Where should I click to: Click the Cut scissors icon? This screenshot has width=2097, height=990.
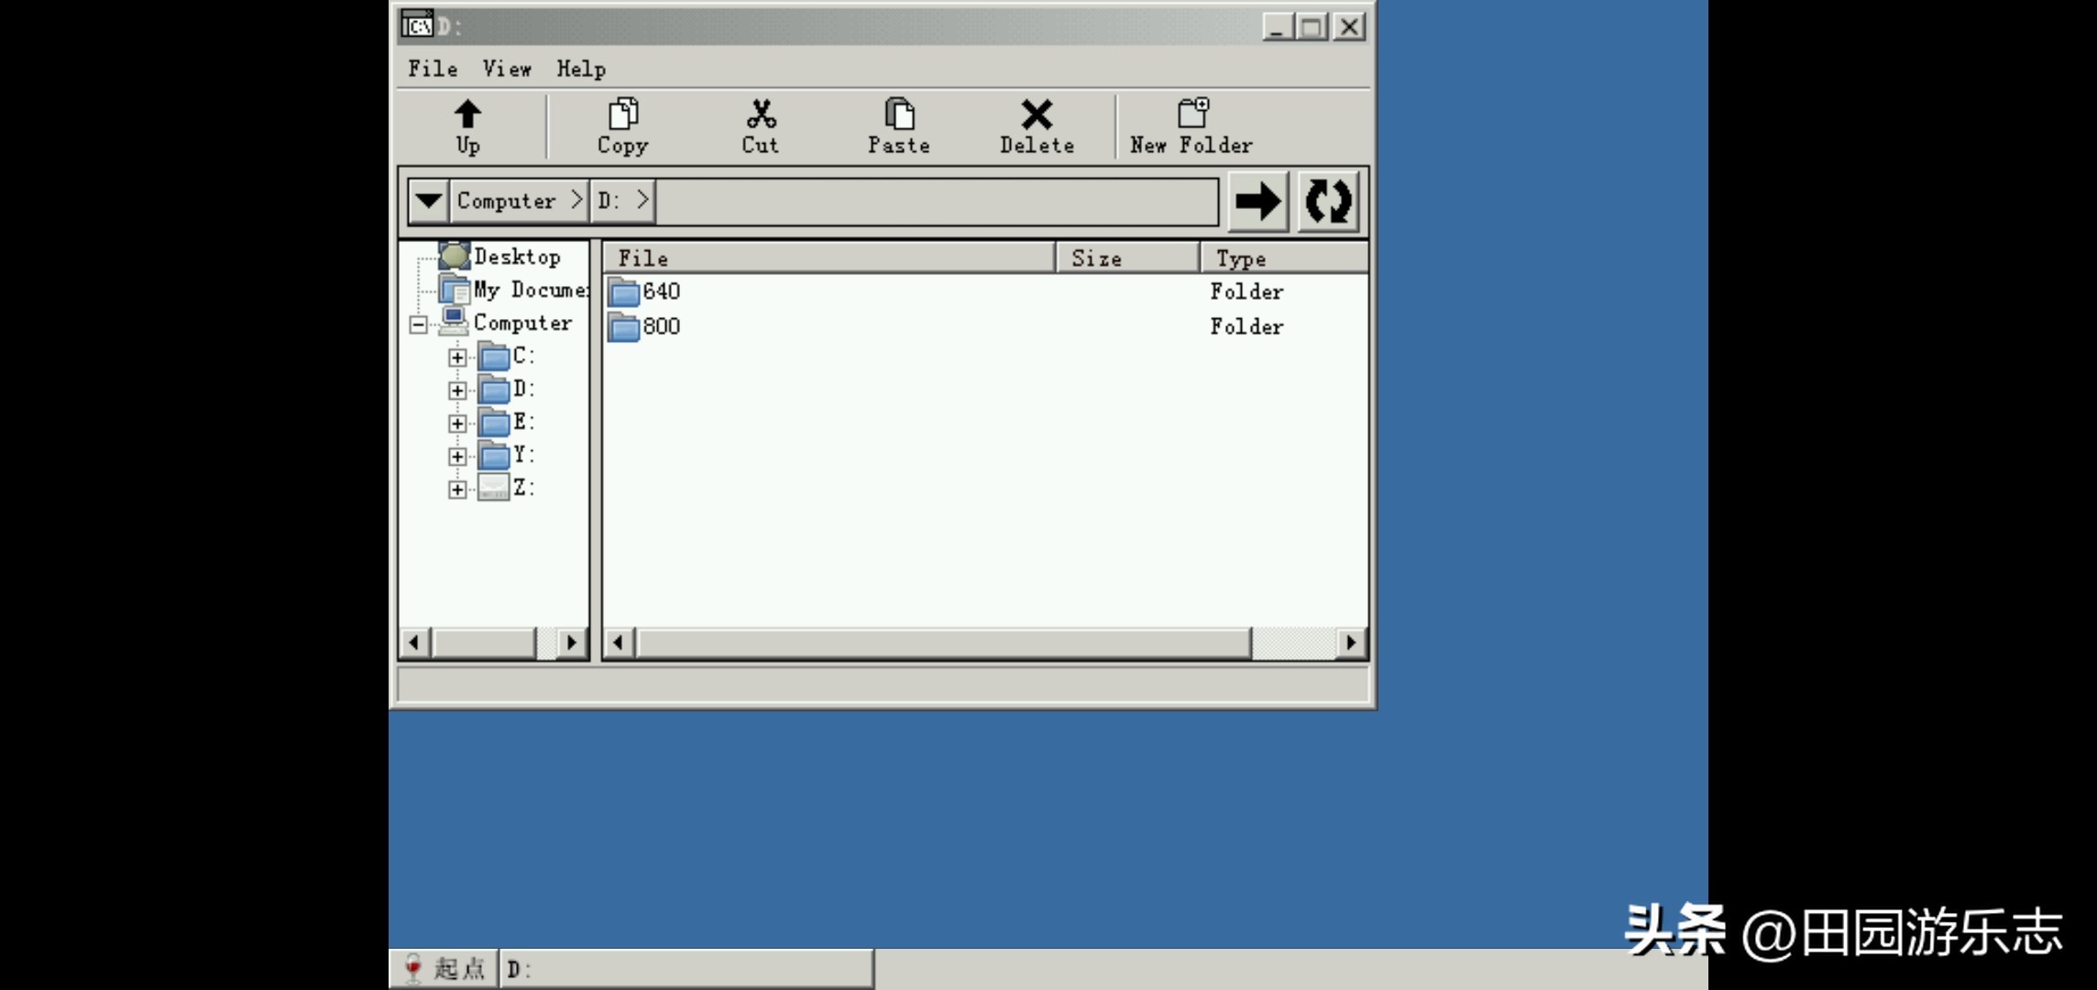[761, 115]
